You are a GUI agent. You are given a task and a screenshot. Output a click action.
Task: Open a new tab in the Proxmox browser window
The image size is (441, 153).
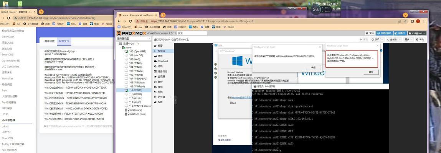163,15
